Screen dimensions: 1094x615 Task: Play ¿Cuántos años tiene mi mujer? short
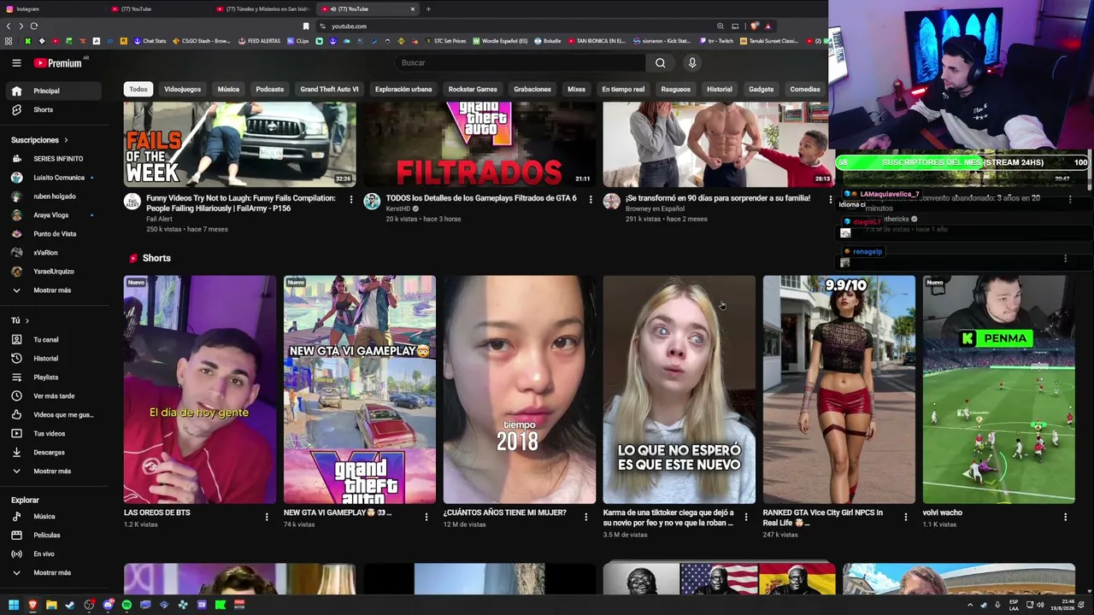[x=520, y=389]
